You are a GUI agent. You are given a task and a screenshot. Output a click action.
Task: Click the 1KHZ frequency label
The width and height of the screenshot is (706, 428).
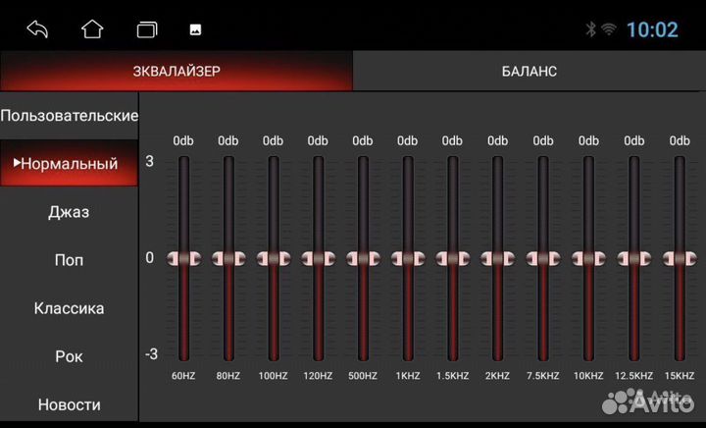pyautogui.click(x=408, y=376)
